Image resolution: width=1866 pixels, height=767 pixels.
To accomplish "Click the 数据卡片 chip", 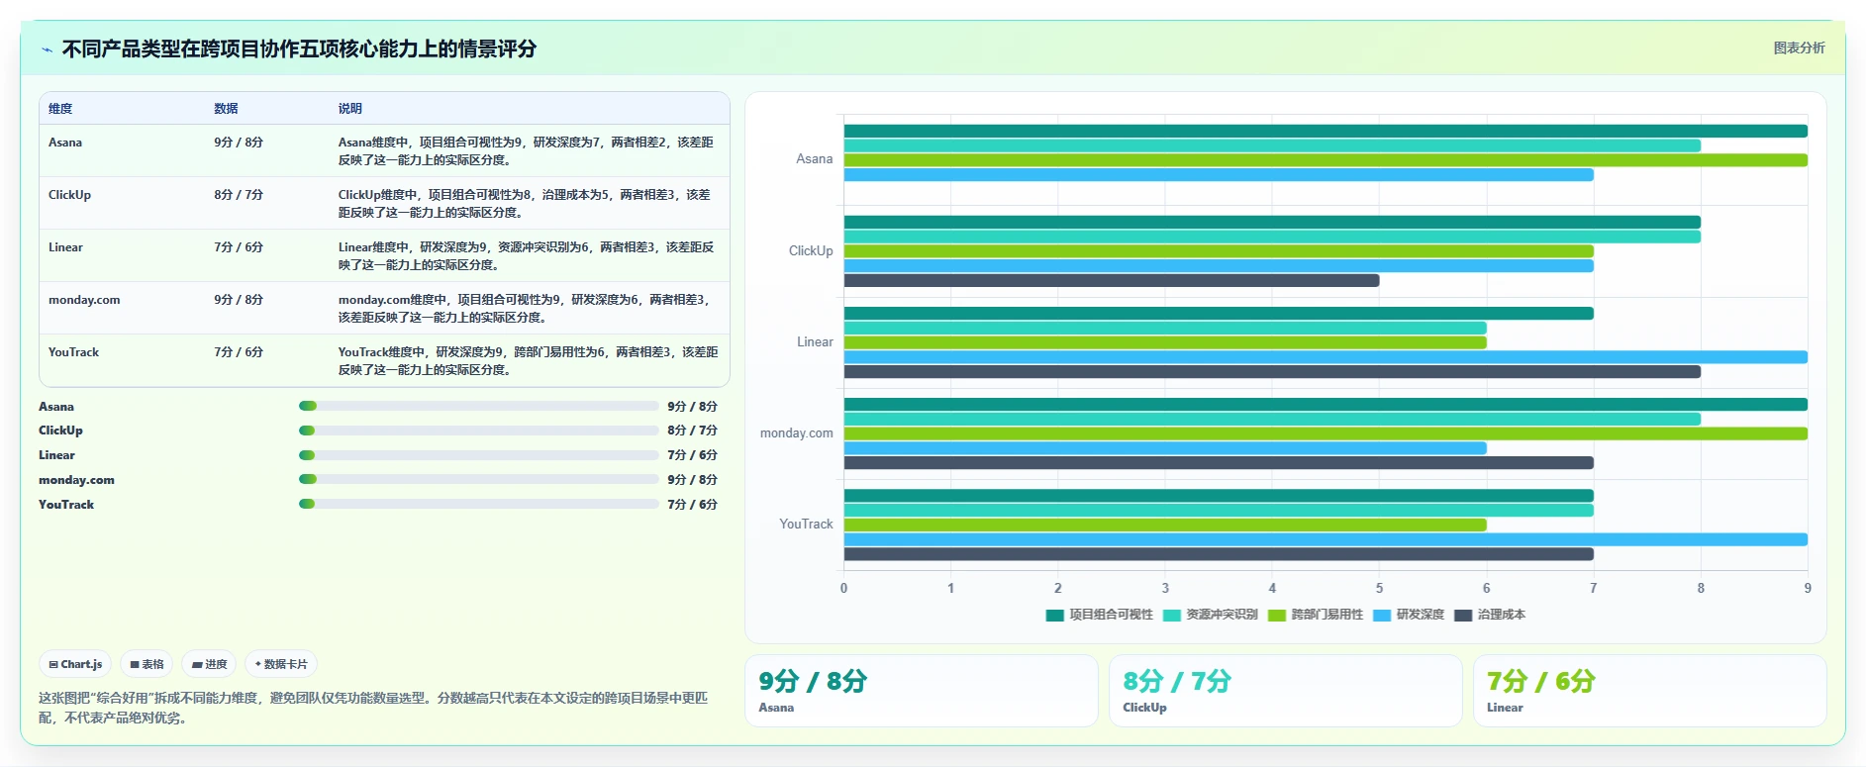I will (281, 664).
